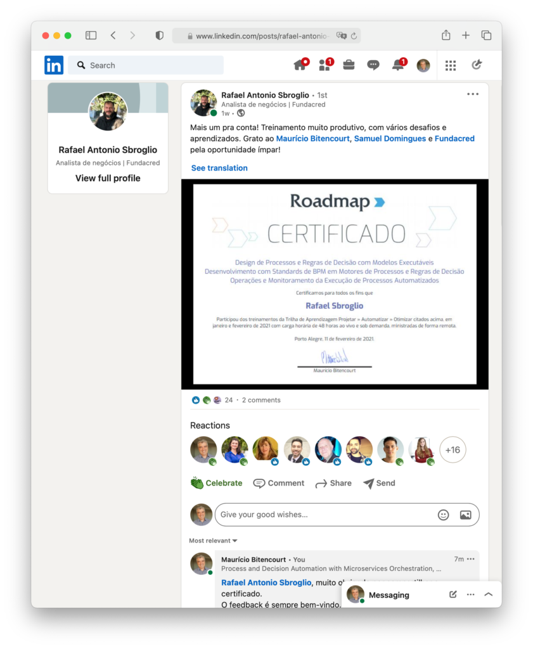The width and height of the screenshot is (533, 649).
Task: Show the Safari tab overview icon
Action: coord(487,35)
